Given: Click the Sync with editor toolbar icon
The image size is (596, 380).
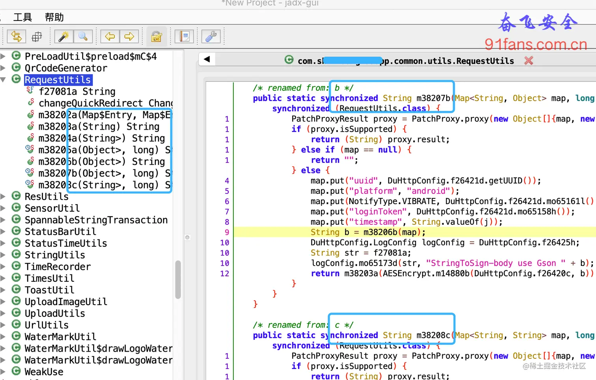Looking at the screenshot, I should [17, 37].
